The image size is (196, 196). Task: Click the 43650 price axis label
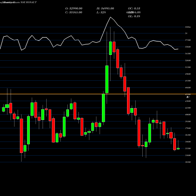point(188,101)
